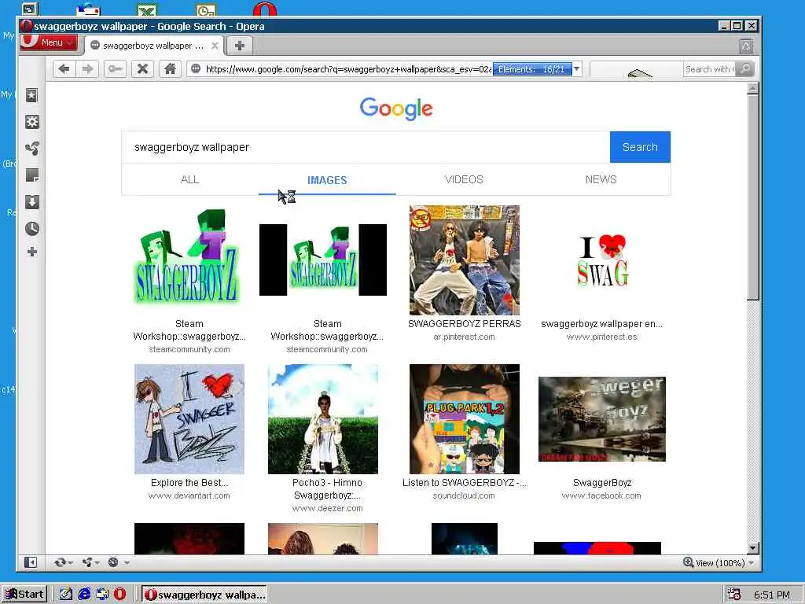Image resolution: width=805 pixels, height=604 pixels.
Task: Click the SWAGGERBOYZ PERRAS caption
Action: point(464,324)
